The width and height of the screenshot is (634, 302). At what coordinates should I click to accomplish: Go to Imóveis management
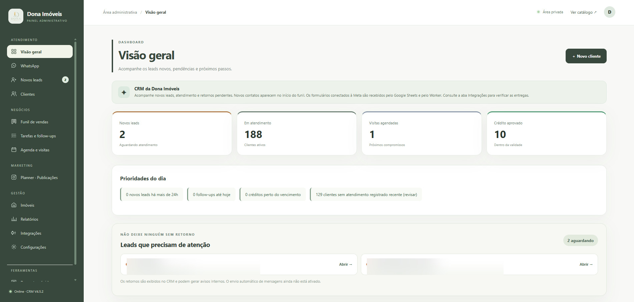click(40, 205)
